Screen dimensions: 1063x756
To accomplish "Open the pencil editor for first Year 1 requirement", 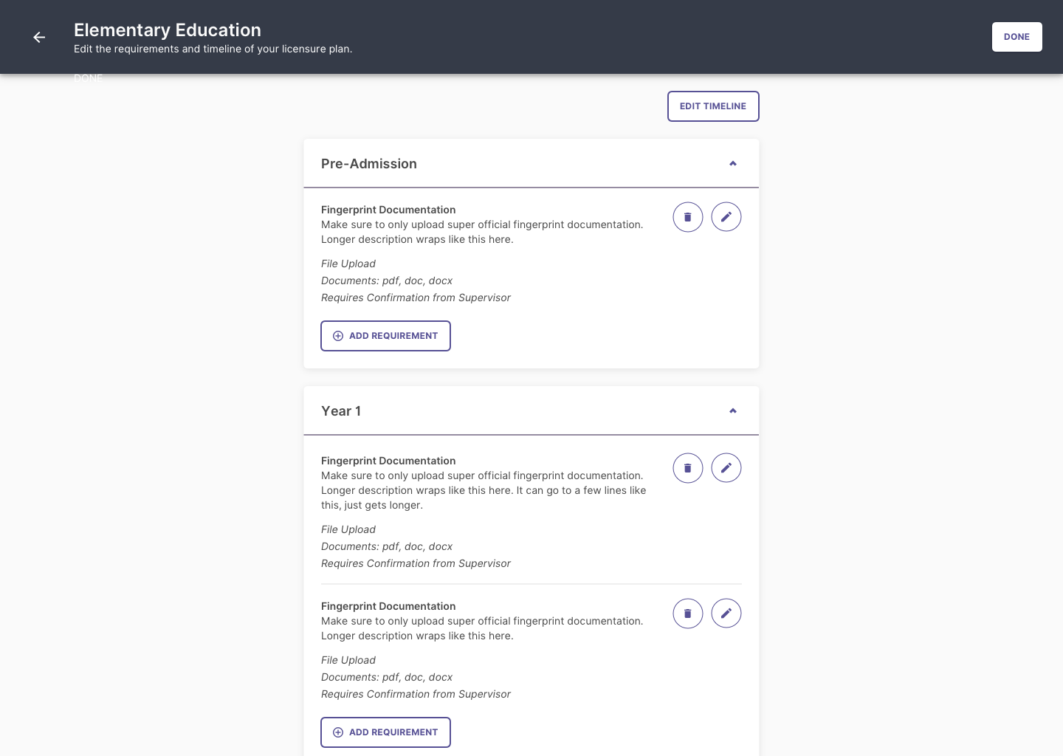I will click(726, 468).
